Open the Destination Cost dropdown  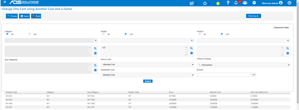(147, 75)
